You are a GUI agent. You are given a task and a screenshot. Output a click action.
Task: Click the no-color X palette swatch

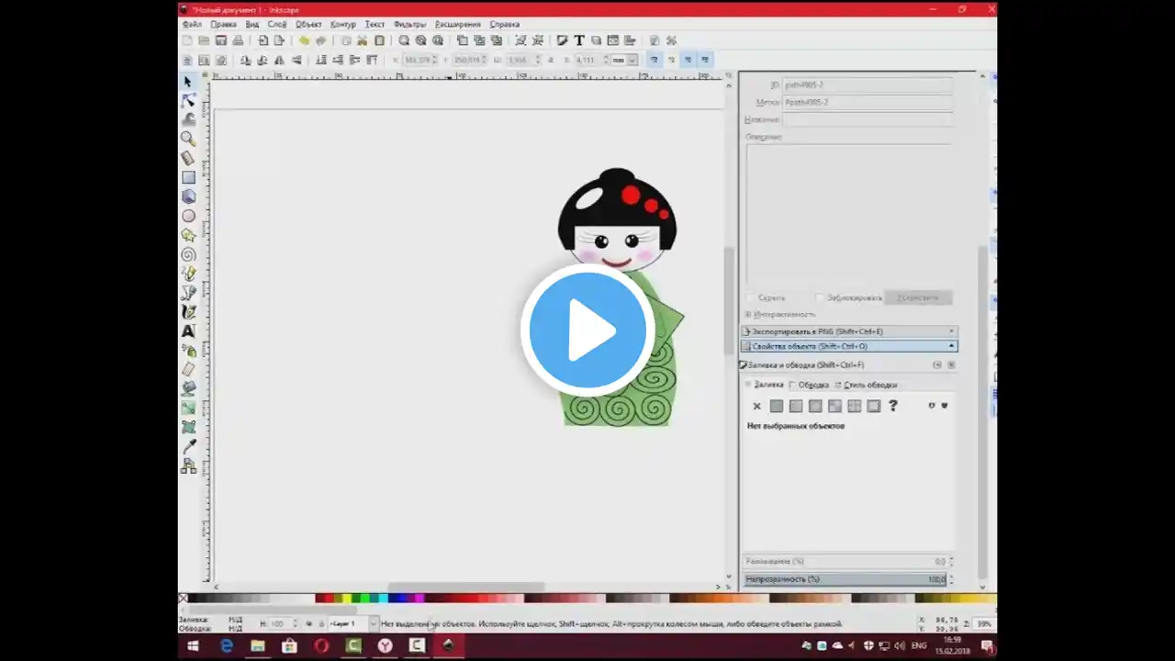pos(183,599)
